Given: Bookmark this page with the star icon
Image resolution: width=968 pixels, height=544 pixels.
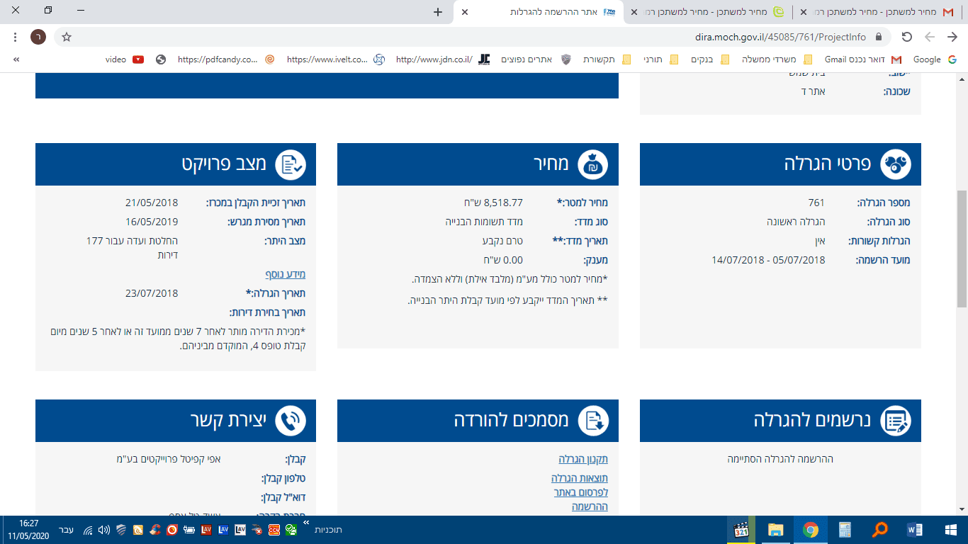Looking at the screenshot, I should [67, 37].
